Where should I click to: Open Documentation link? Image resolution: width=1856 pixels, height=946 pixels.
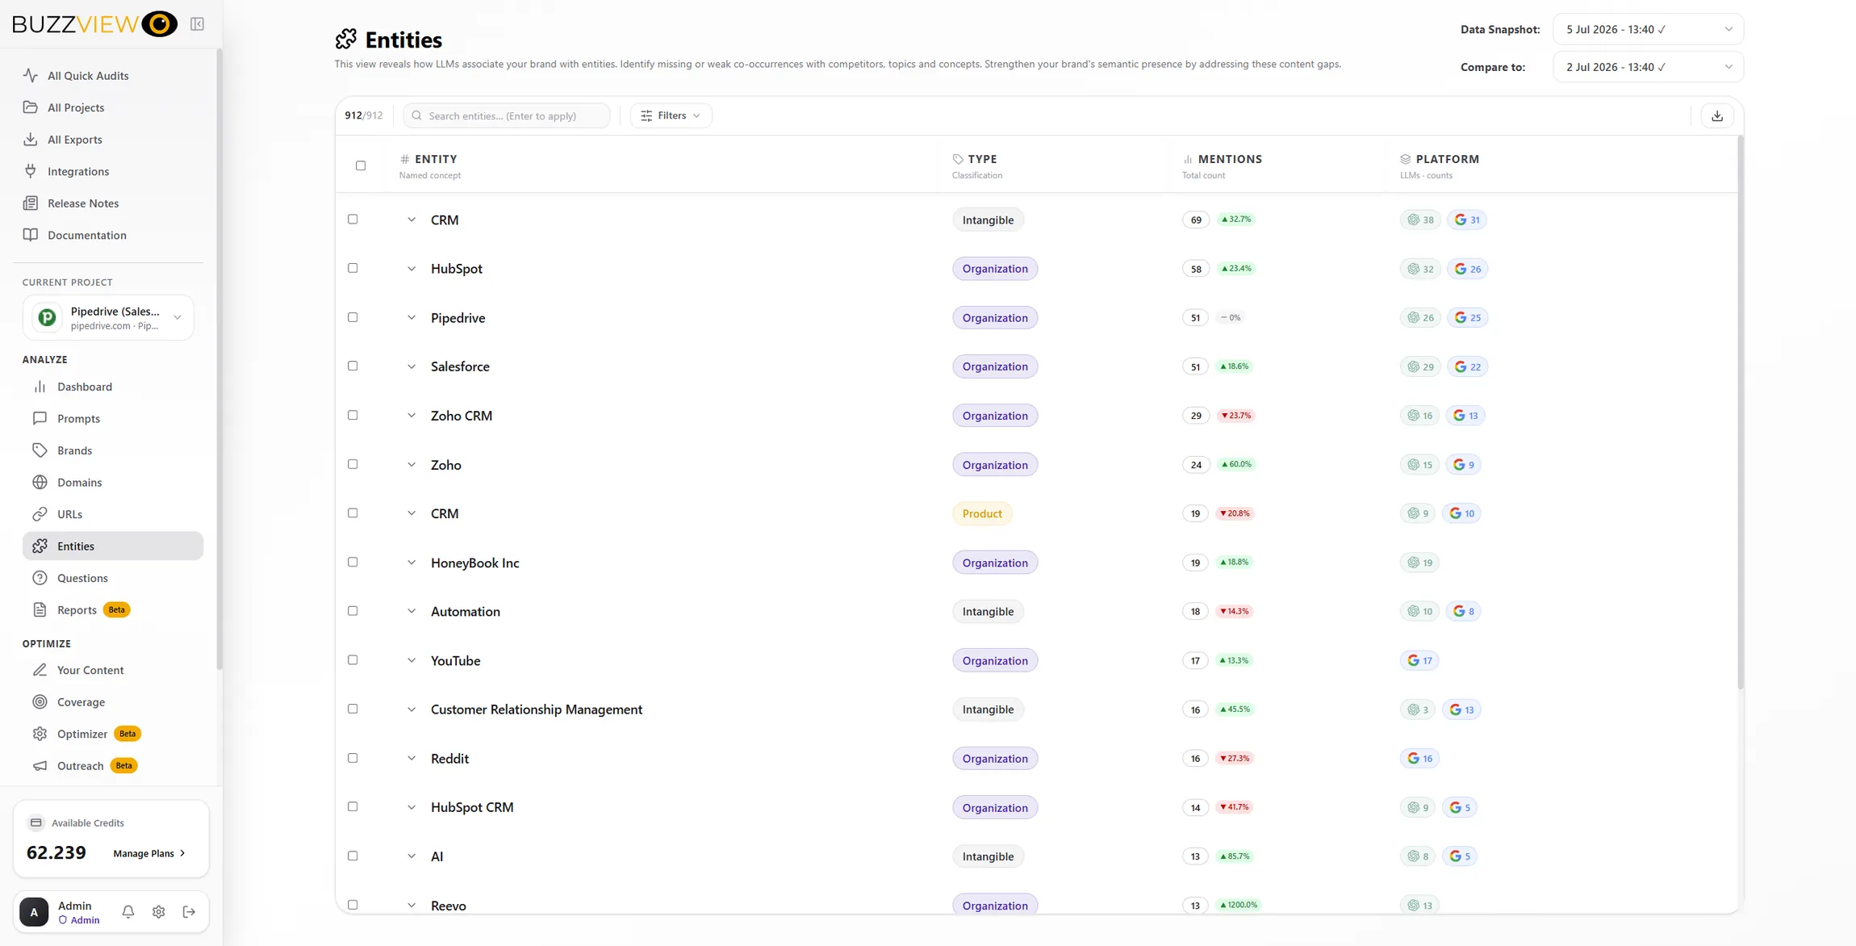coord(108,235)
